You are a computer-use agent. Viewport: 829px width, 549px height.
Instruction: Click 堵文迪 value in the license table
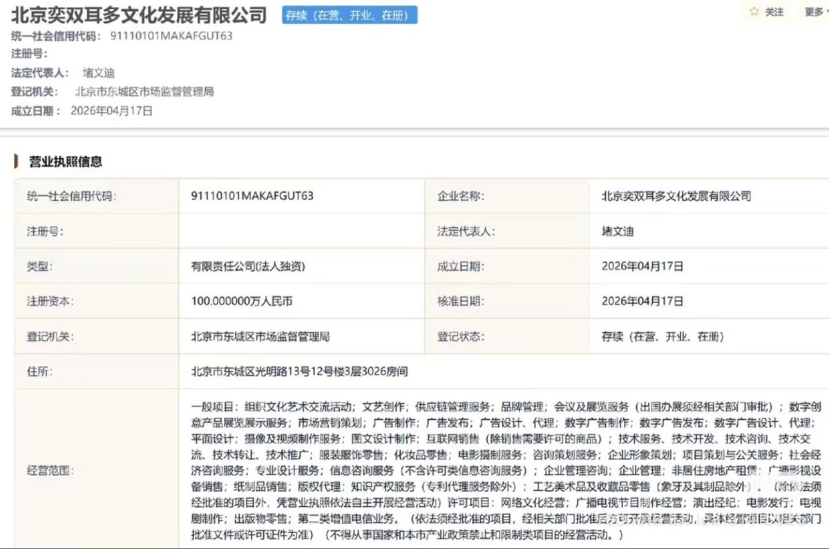618,231
